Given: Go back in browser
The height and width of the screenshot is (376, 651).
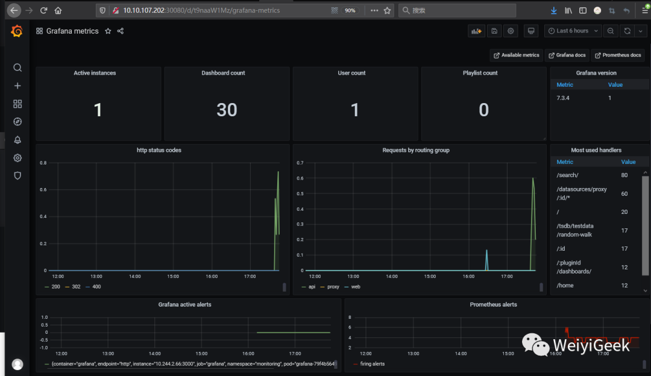Looking at the screenshot, I should 14,10.
